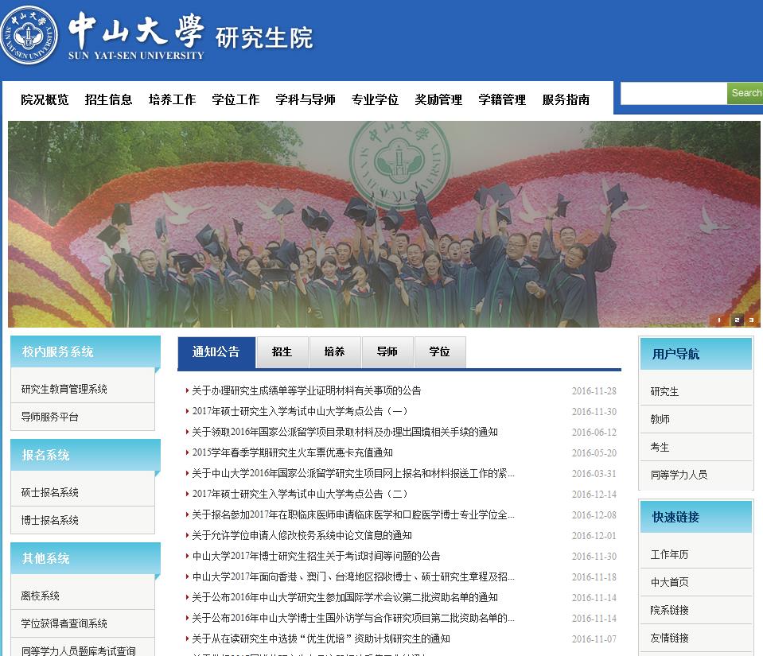
Task: Open 导师服务平台 link
Action: [49, 417]
